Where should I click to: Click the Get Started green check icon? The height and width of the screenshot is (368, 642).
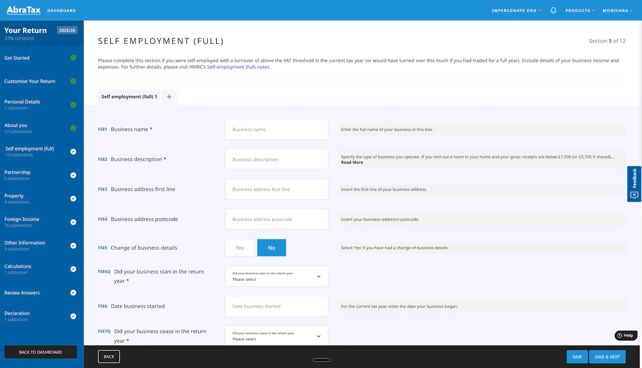[x=73, y=58]
